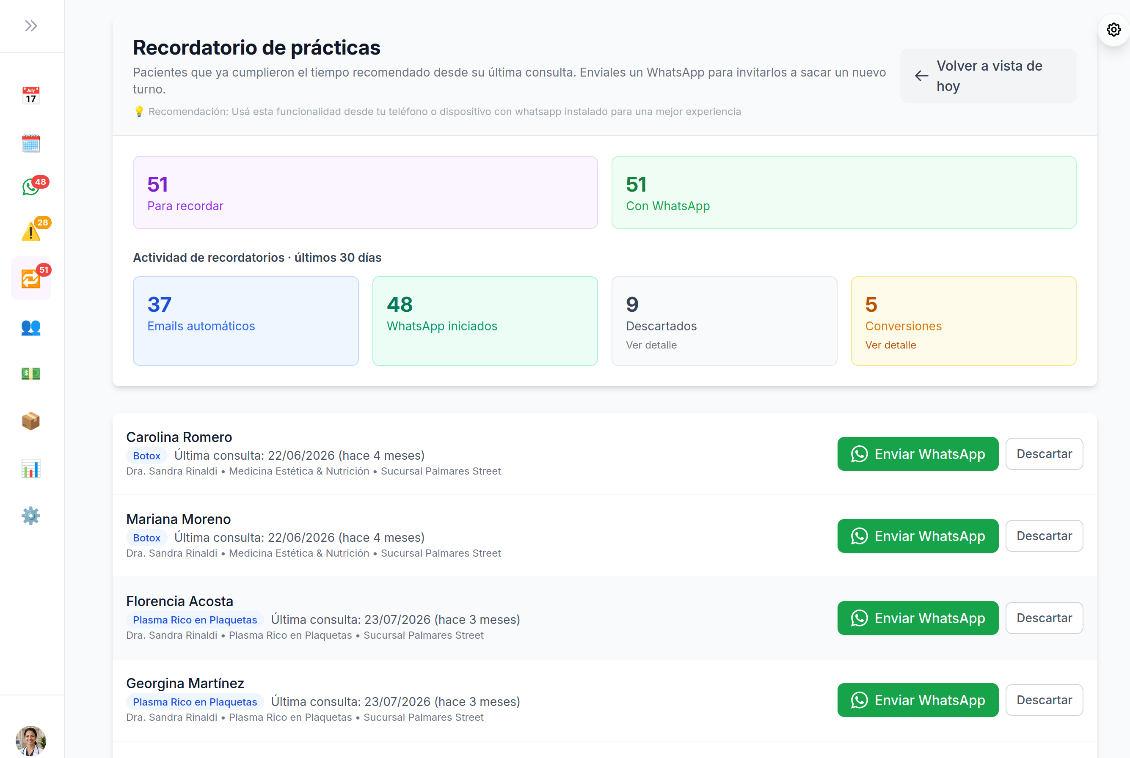1130x758 pixels.
Task: Open the blue gear settings icon in sidebar
Action: tap(31, 516)
